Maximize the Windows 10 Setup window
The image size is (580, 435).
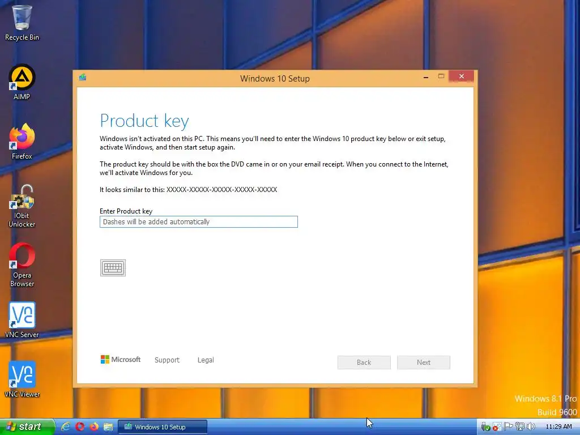pyautogui.click(x=441, y=76)
